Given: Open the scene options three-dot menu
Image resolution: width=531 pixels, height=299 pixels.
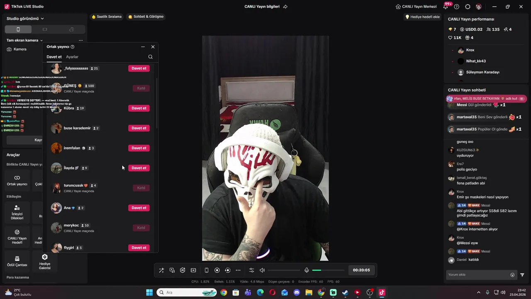Looking at the screenshot, I should (x=80, y=40).
